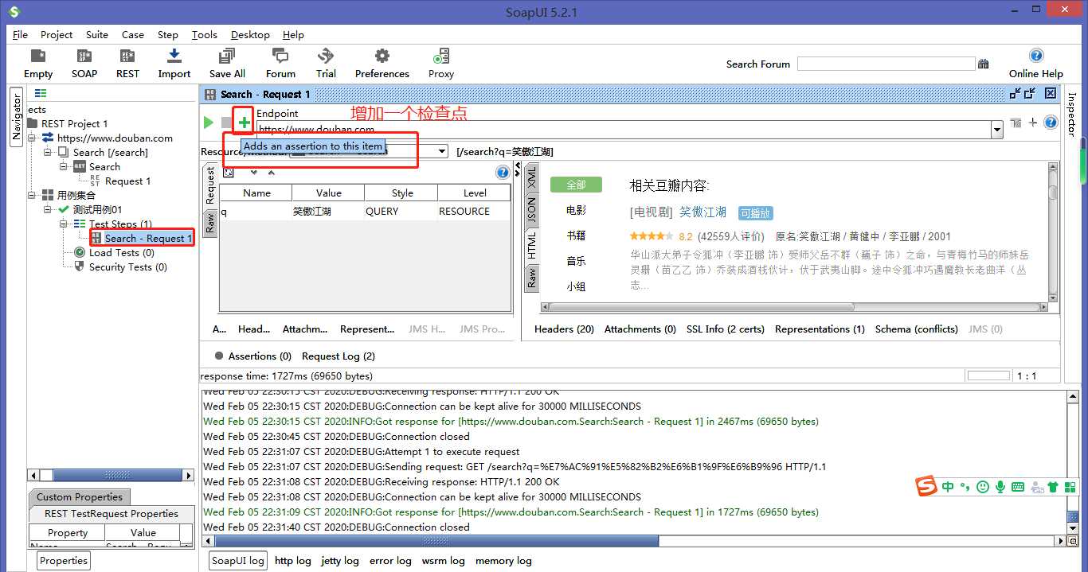Click the navigator tree view mode icon
1088x572 pixels.
[41, 93]
